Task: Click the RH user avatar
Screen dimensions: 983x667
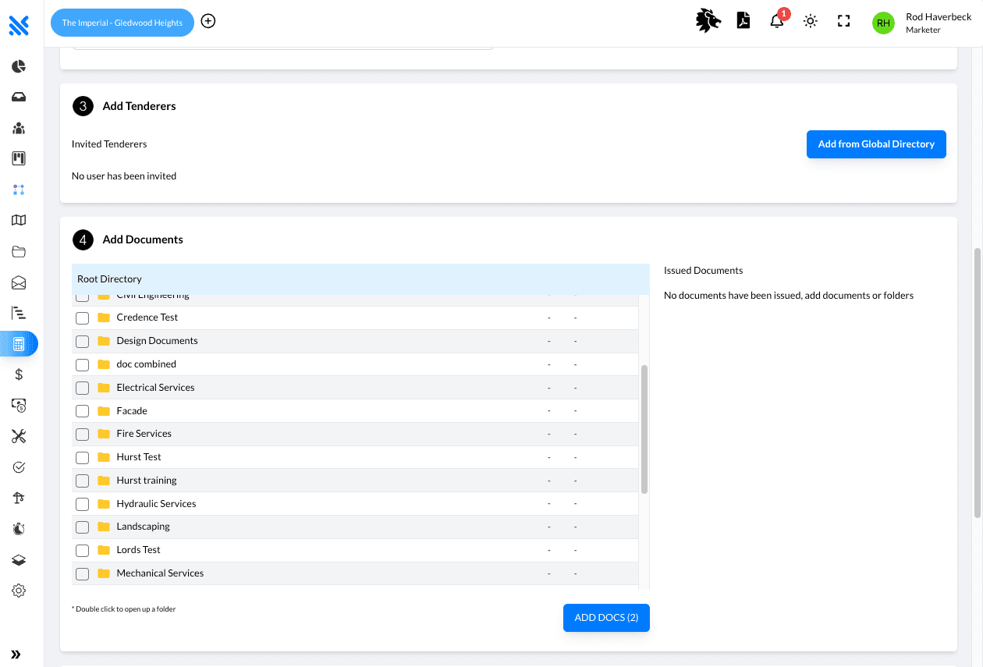Action: pyautogui.click(x=883, y=23)
